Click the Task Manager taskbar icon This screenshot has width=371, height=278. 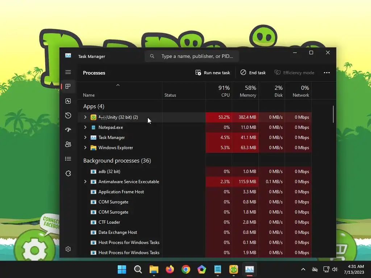[250, 269]
